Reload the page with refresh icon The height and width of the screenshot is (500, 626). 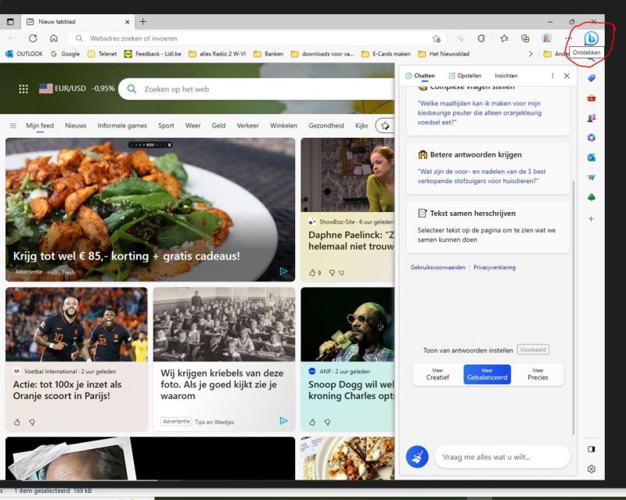point(33,38)
